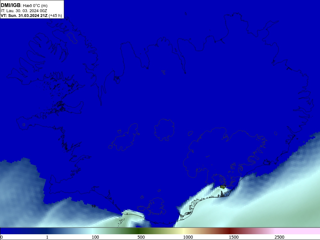Click the '10' label near the southwest coast
The image size is (320, 240).
pos(93,206)
